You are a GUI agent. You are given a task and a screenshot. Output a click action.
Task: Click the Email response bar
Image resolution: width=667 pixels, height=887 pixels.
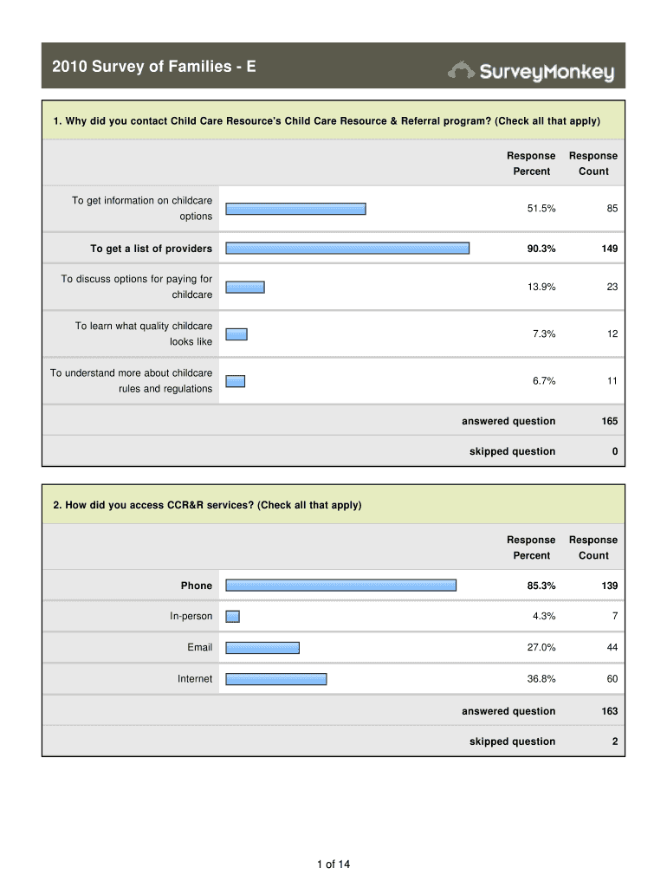pyautogui.click(x=262, y=648)
